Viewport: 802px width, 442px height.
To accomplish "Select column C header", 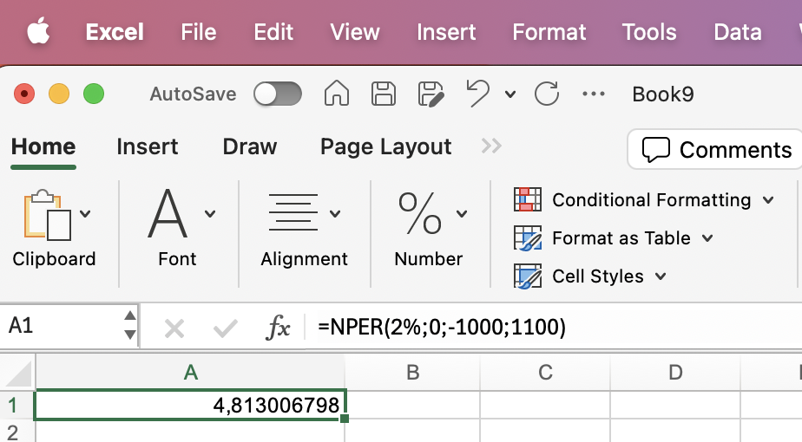I will click(545, 373).
